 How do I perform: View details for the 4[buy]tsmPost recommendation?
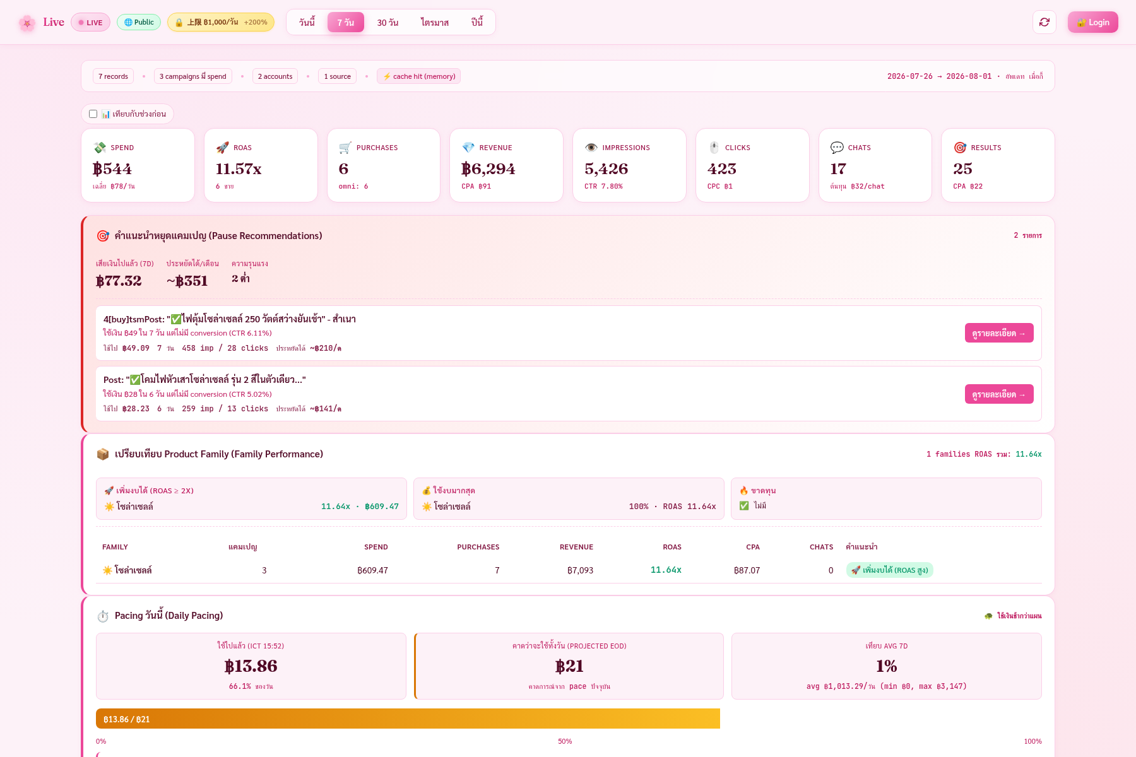tap(999, 333)
